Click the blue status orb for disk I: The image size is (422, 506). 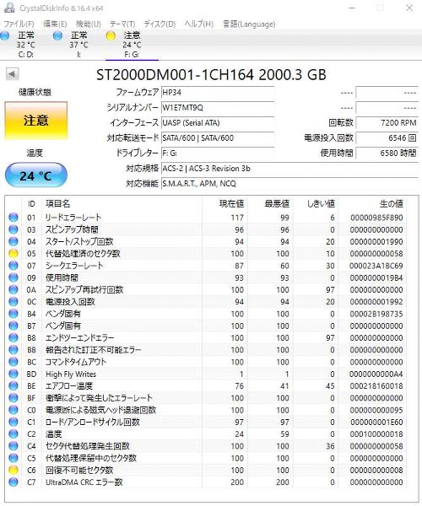(57, 35)
